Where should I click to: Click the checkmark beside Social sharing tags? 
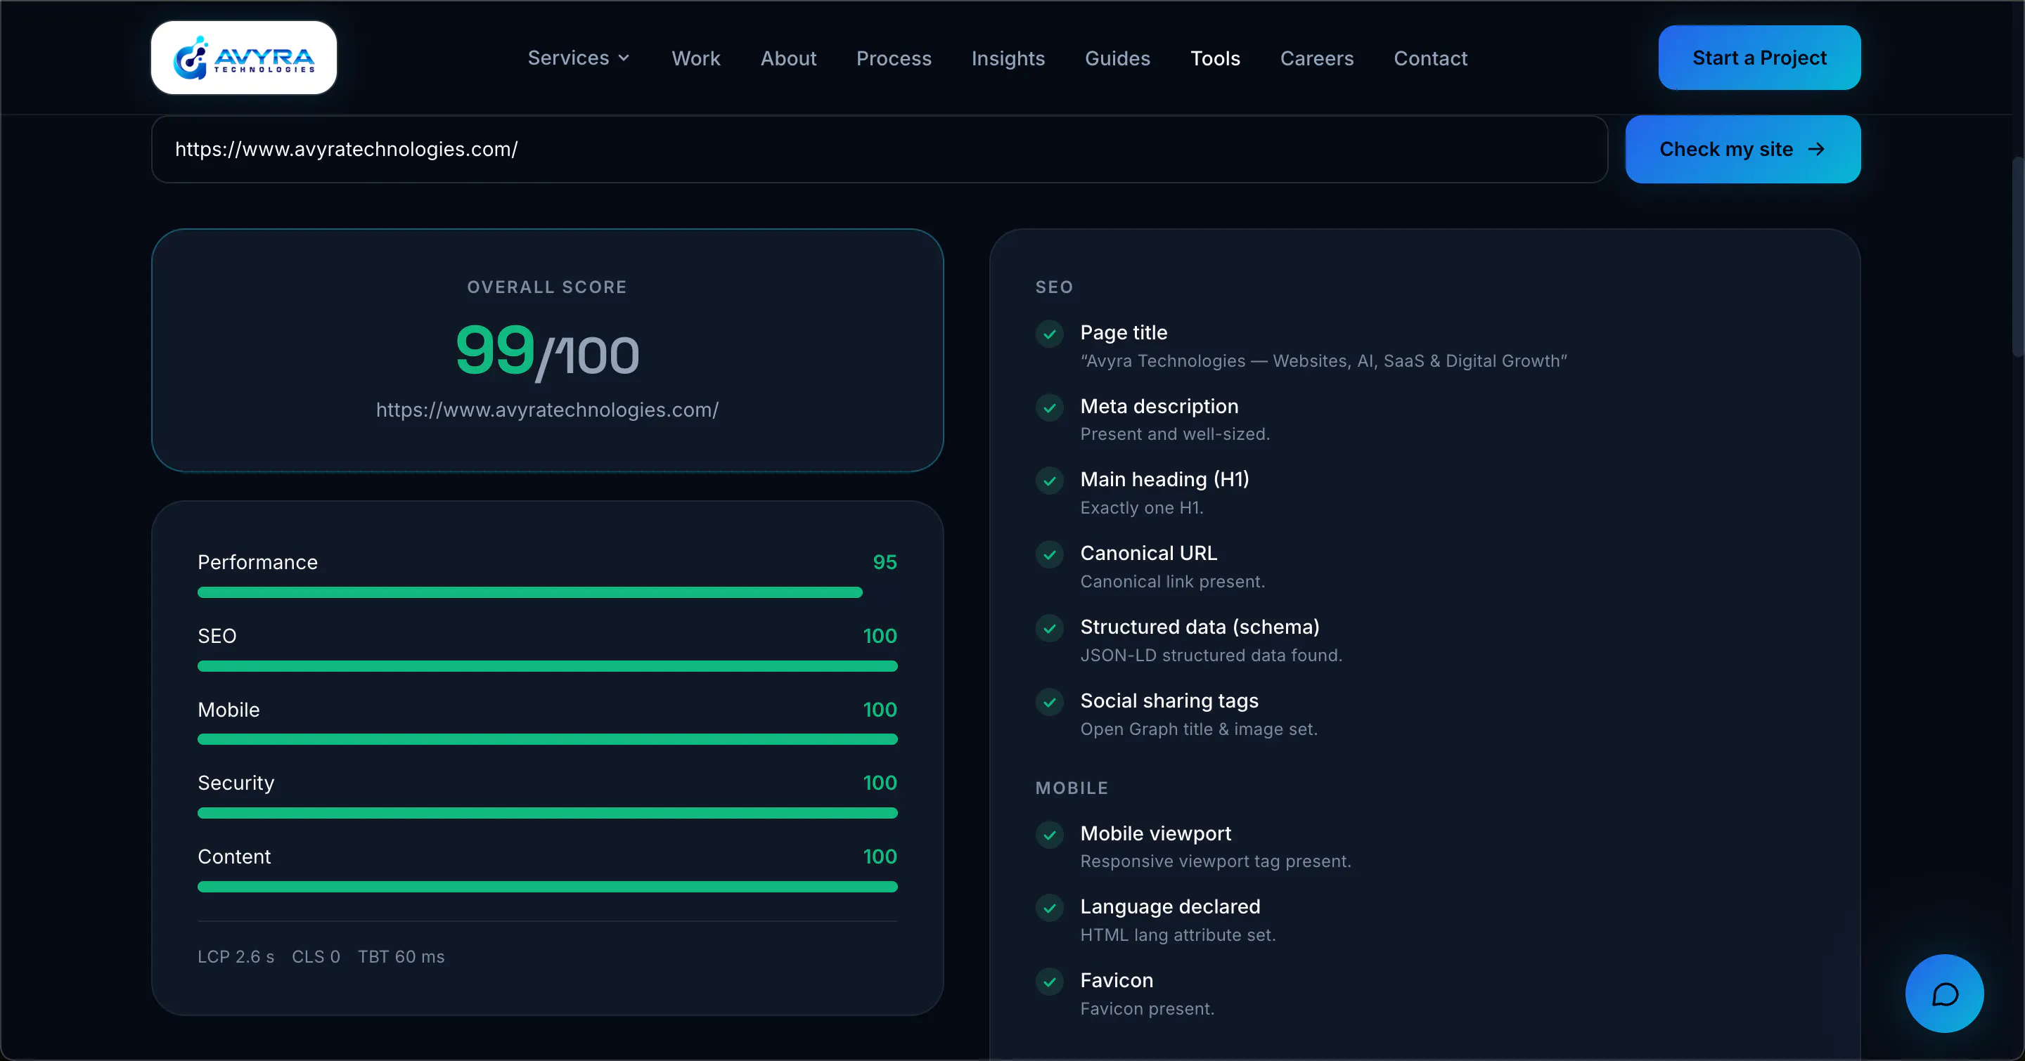click(1050, 702)
